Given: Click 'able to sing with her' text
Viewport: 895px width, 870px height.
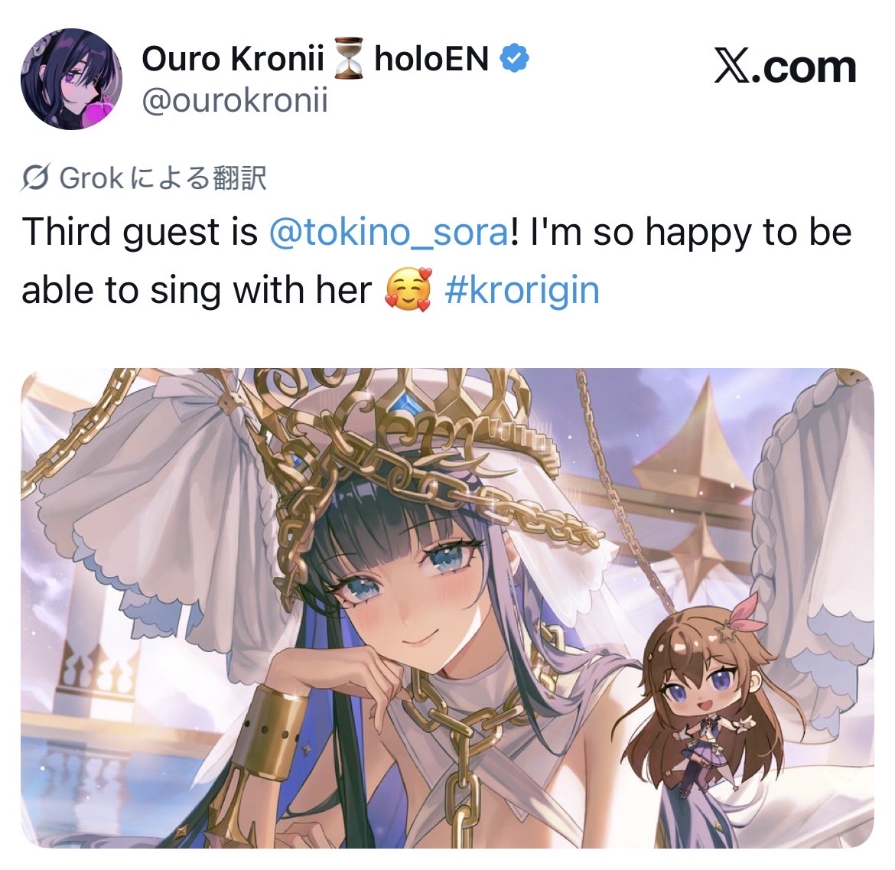Looking at the screenshot, I should (x=197, y=291).
